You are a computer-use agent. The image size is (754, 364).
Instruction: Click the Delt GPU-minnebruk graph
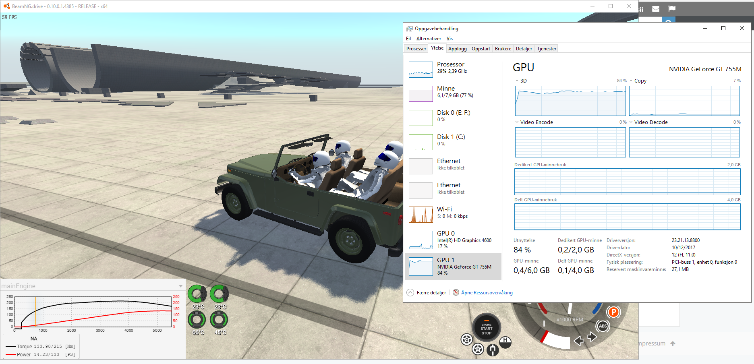(x=628, y=217)
